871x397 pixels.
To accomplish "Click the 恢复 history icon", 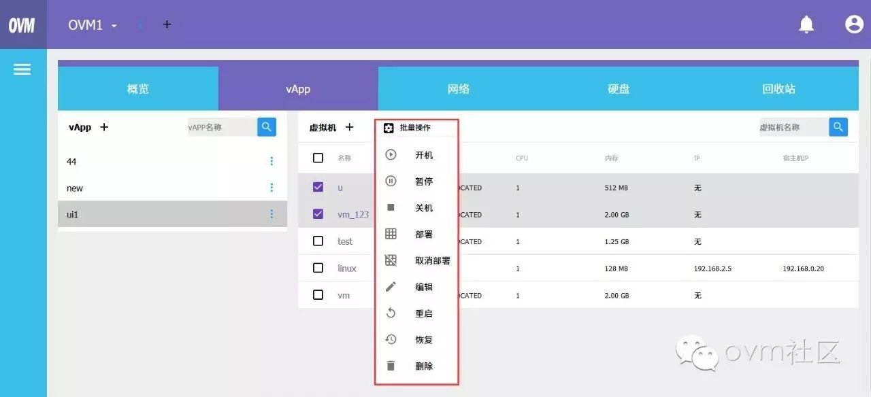I will click(391, 339).
